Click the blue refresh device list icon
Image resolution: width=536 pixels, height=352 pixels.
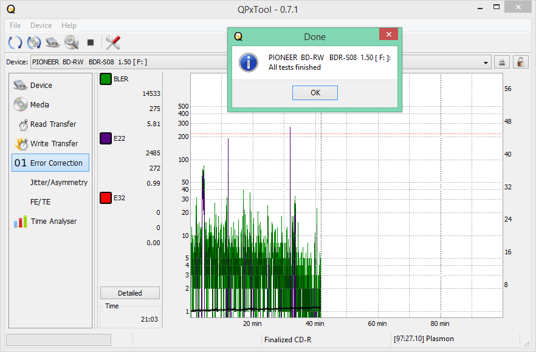(15, 42)
